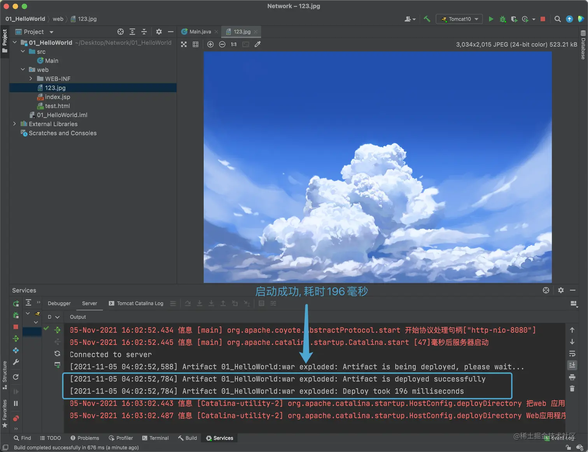Open the Structure side panel
The image size is (588, 452).
(5, 375)
